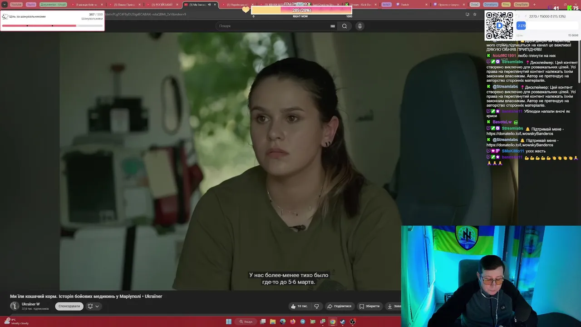
Task: Open Firefox from the taskbar
Action: pos(293,322)
